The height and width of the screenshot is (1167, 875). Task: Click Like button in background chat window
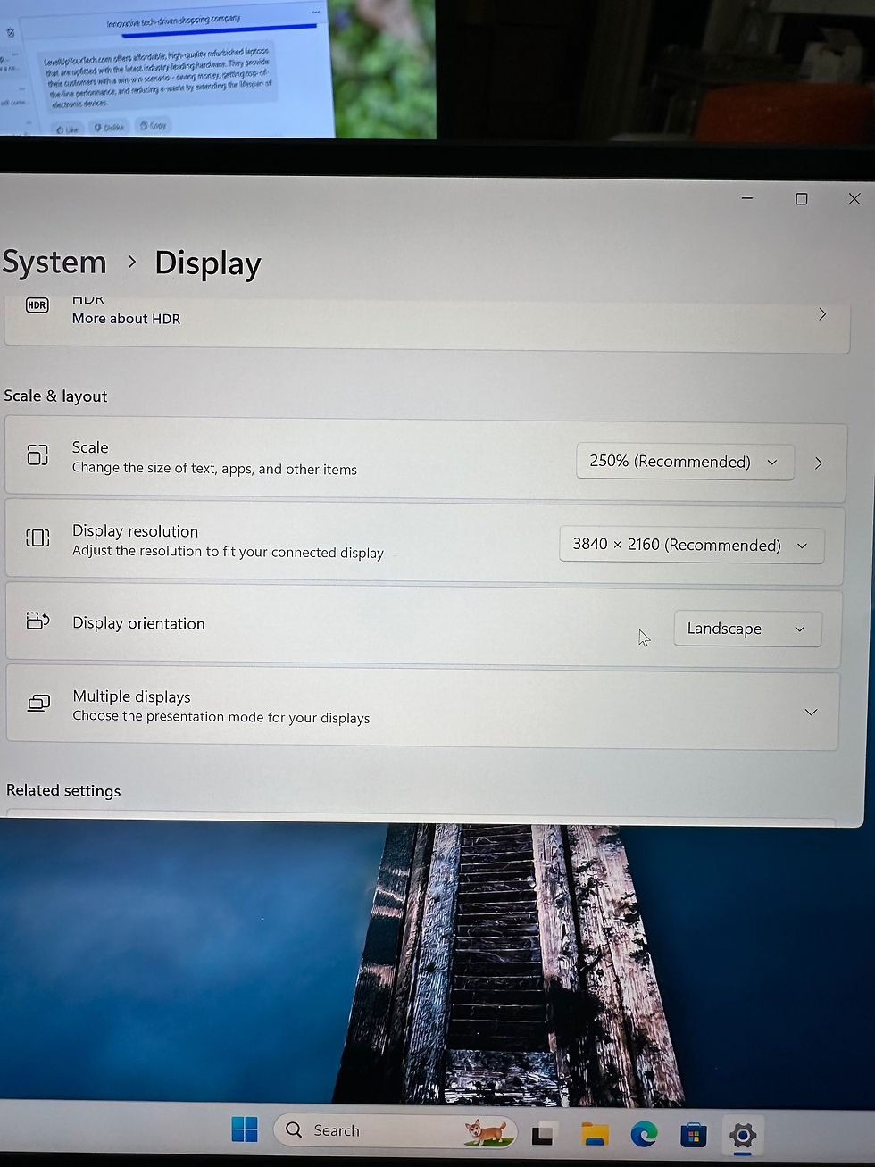coord(68,129)
